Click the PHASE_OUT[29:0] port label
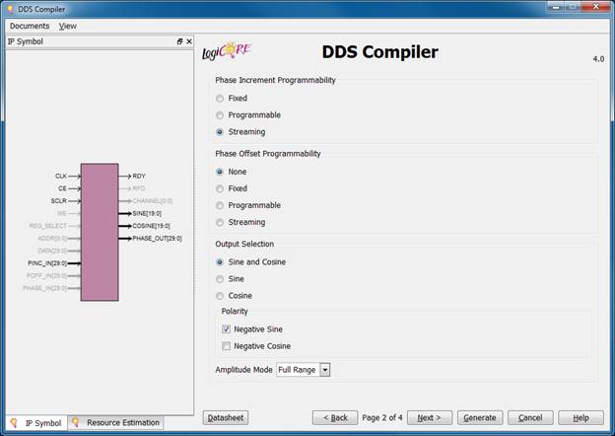Image resolution: width=615 pixels, height=436 pixels. 157,239
